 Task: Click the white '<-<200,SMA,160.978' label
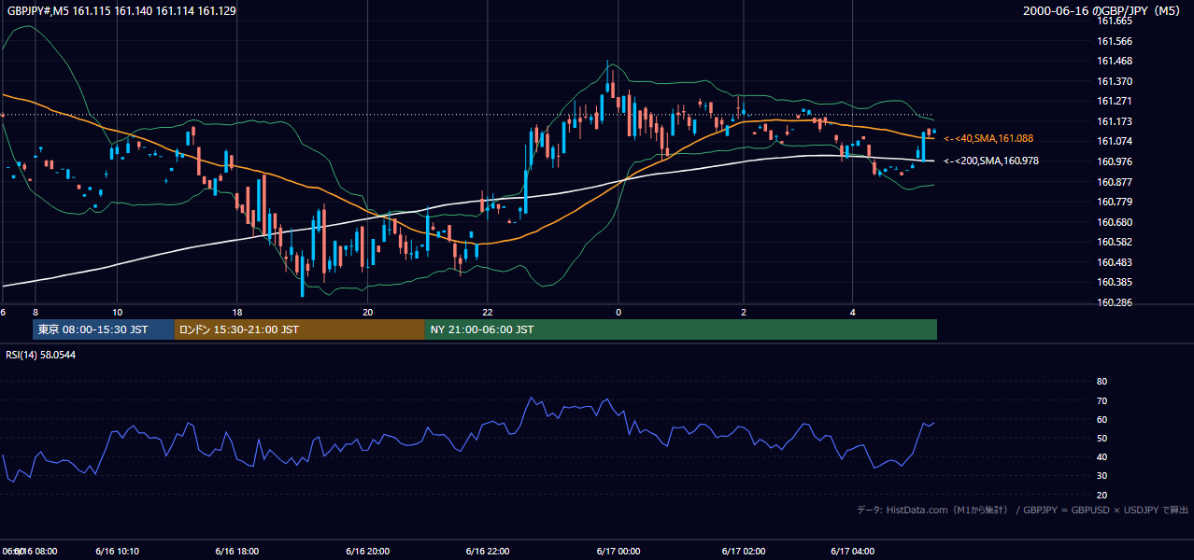[990, 161]
